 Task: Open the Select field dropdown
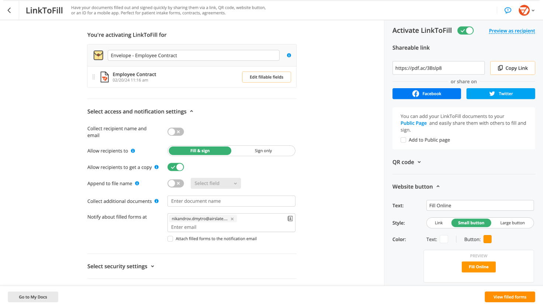coord(216,183)
